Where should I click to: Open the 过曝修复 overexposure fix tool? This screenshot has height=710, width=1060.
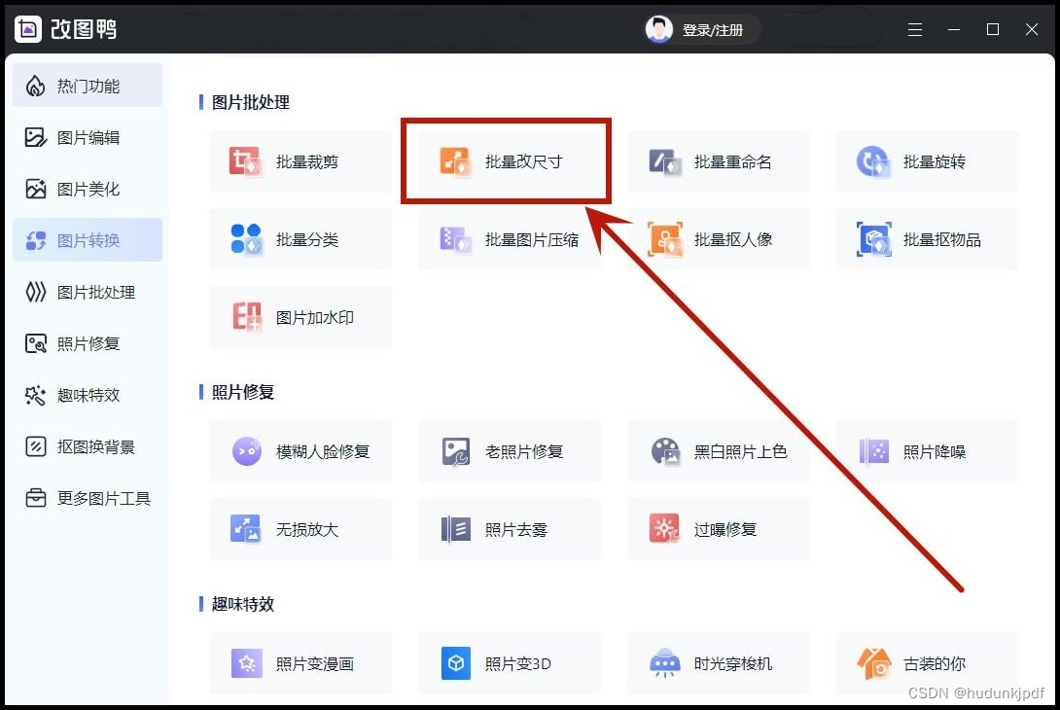pos(718,529)
